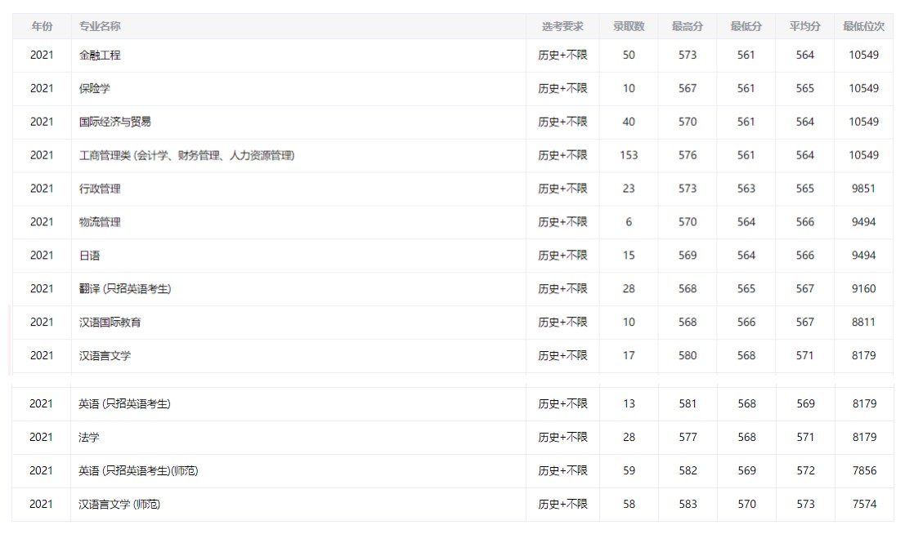Click the 物流管理 major name
This screenshot has height=534, width=905.
point(100,222)
